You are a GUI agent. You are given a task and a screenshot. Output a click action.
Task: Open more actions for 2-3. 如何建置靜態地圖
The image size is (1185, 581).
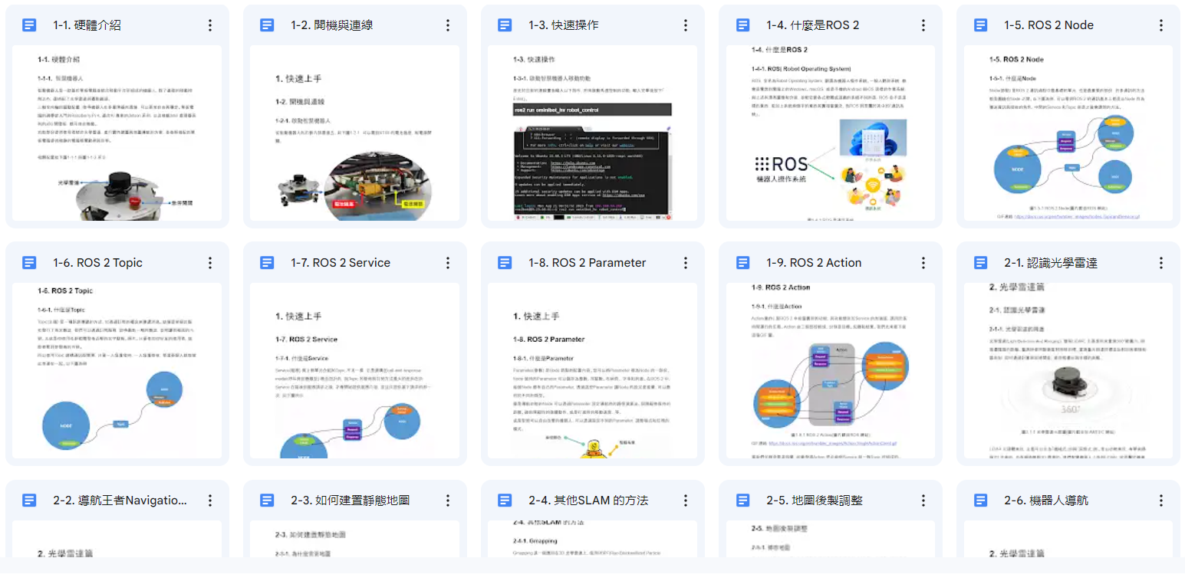(x=448, y=501)
